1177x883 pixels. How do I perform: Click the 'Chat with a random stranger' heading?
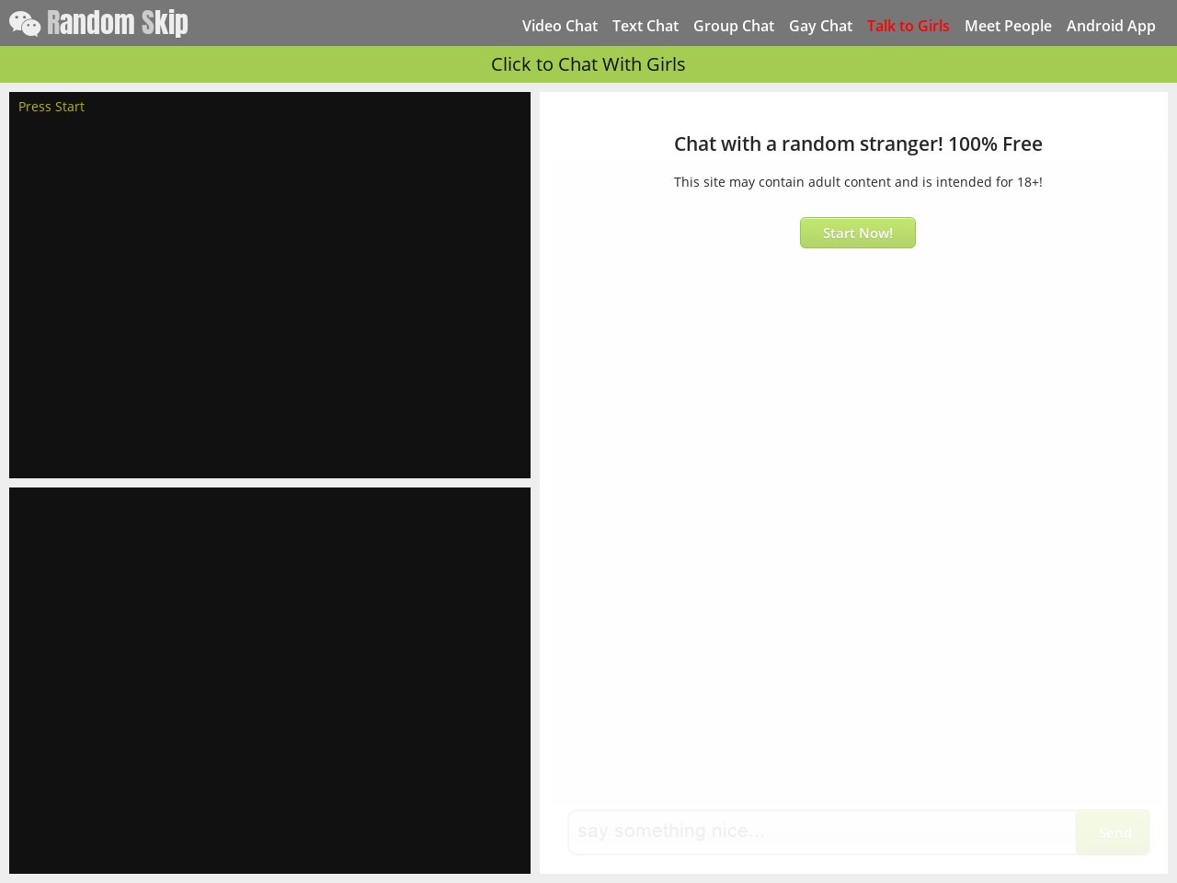click(x=857, y=144)
